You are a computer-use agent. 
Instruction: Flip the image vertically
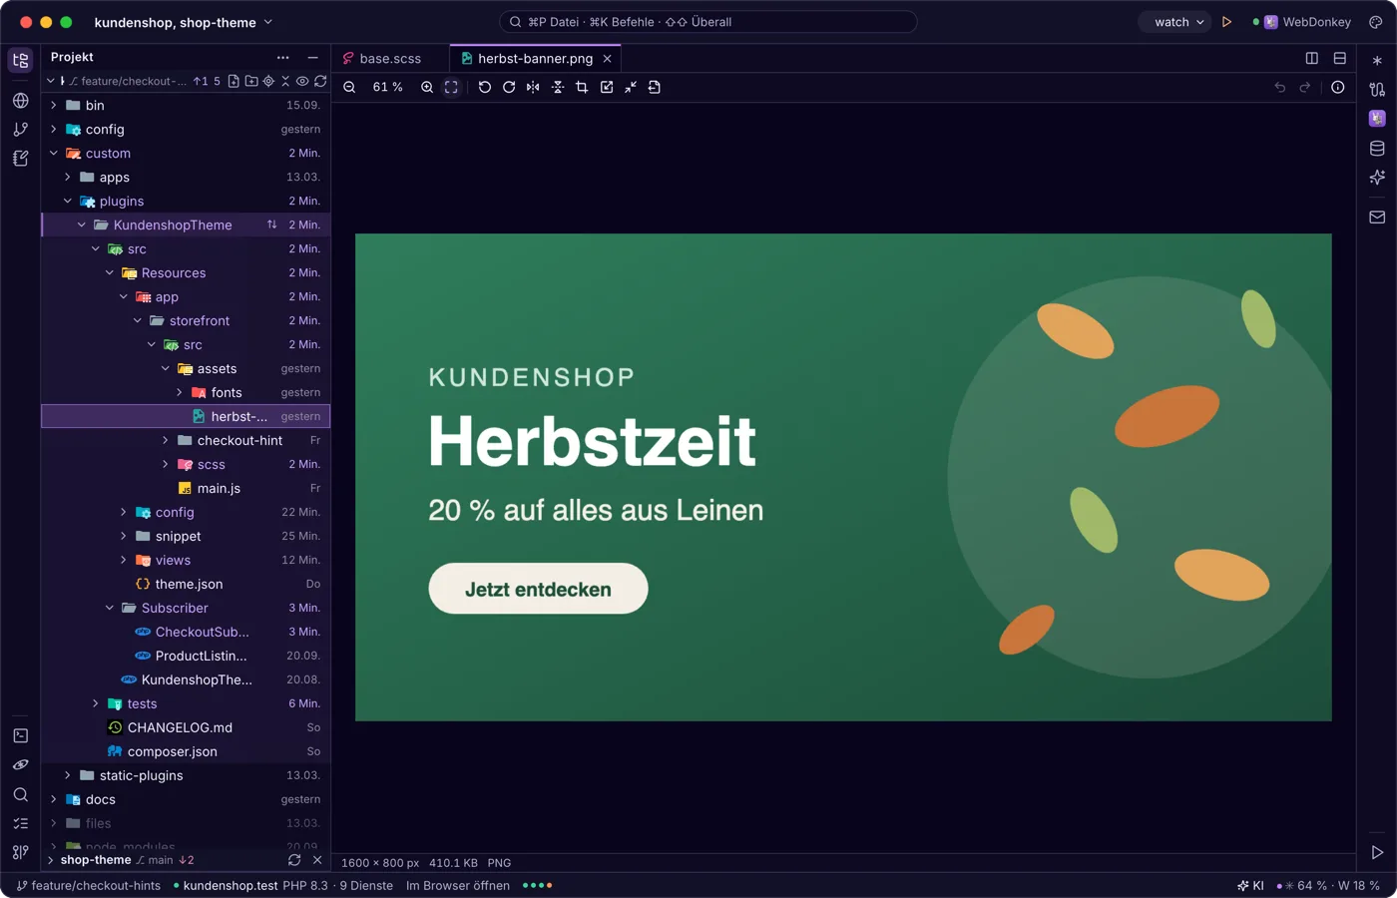point(558,88)
